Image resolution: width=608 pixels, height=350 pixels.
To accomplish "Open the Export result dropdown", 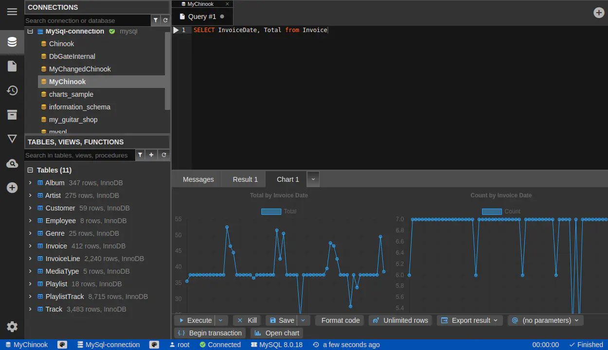I will click(x=470, y=320).
